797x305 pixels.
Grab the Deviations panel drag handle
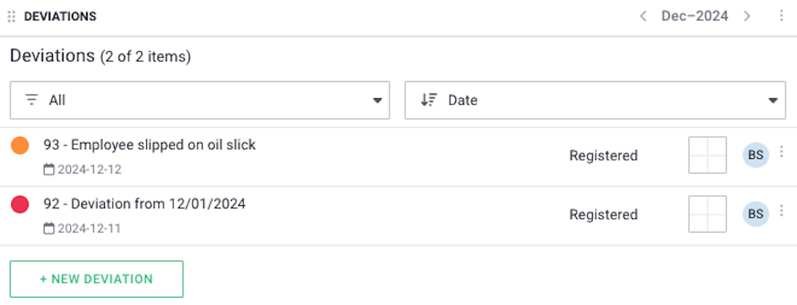11,16
